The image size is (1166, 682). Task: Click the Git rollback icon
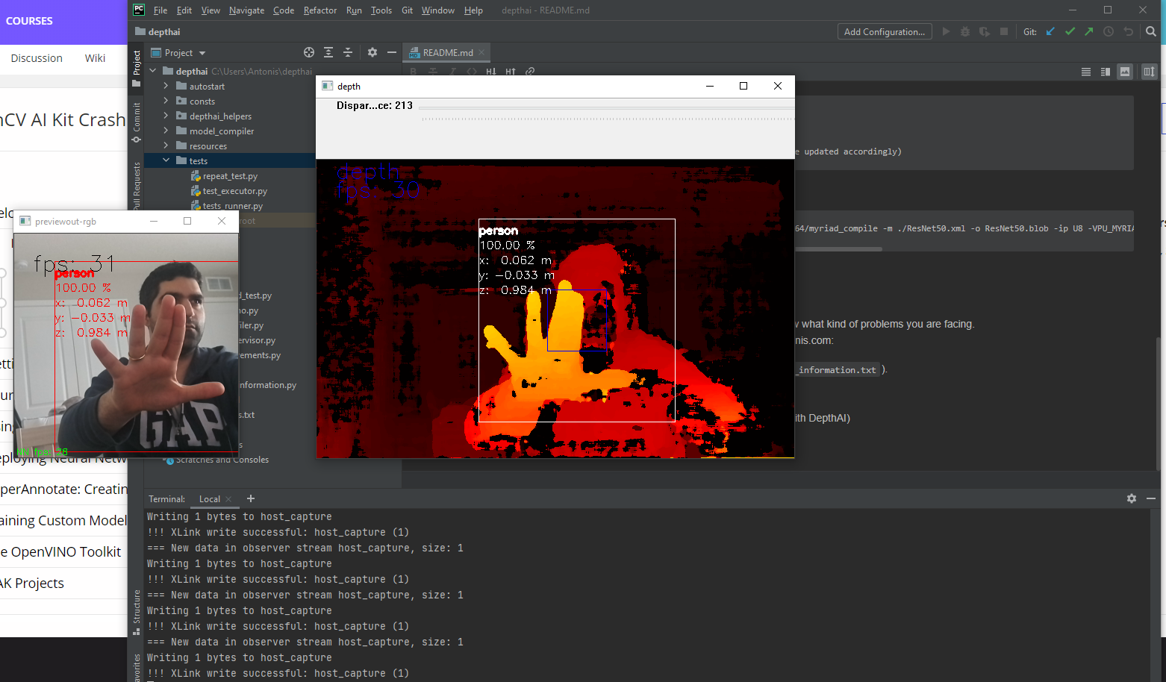pos(1128,31)
